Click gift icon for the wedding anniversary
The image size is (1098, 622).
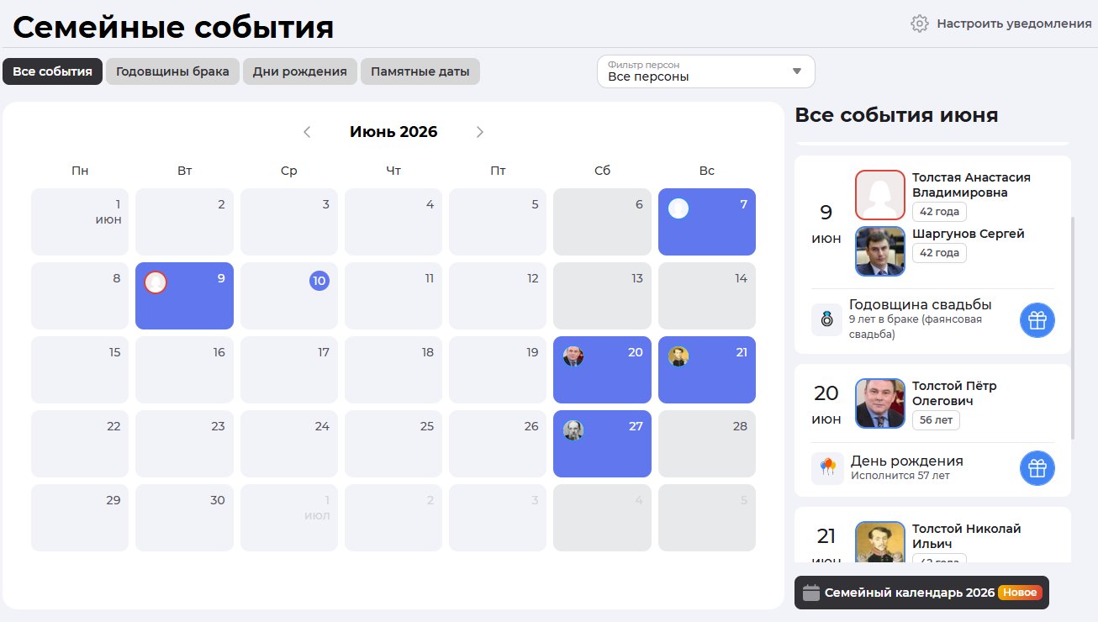point(1037,320)
